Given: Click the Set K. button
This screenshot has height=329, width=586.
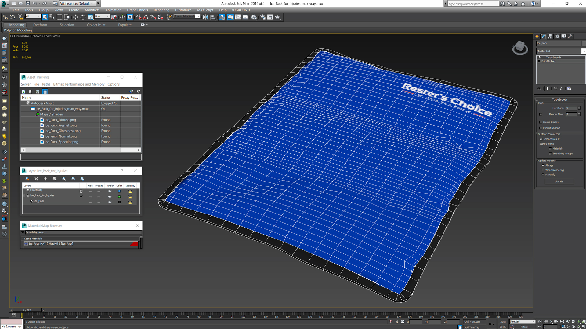Looking at the screenshot, I should click(503, 327).
